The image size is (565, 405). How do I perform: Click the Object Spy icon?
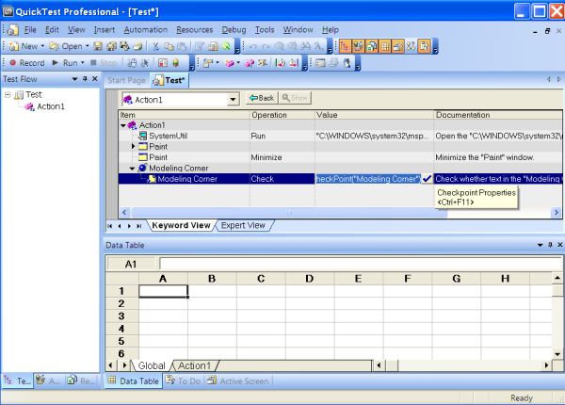pos(347,63)
